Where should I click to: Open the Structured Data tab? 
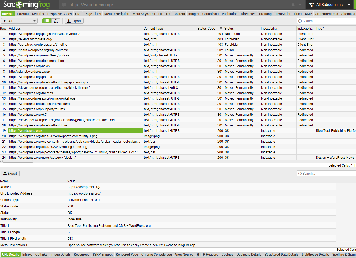pos(327,14)
